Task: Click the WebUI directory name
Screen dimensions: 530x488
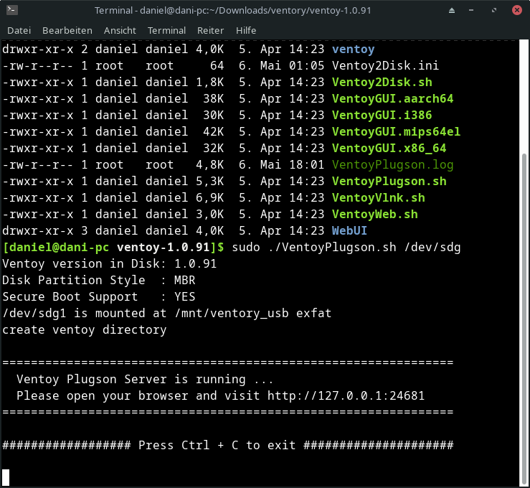Action: [349, 230]
